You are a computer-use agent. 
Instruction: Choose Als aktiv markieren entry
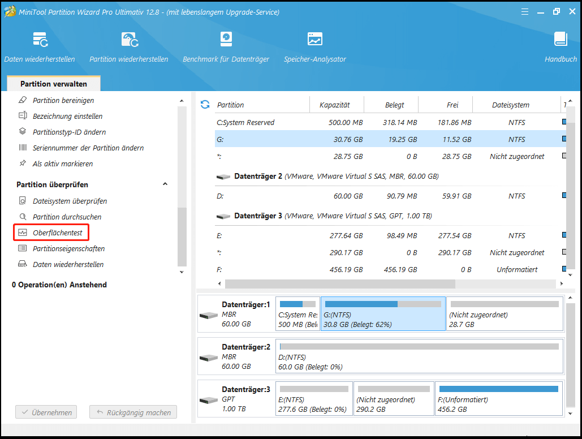[63, 164]
